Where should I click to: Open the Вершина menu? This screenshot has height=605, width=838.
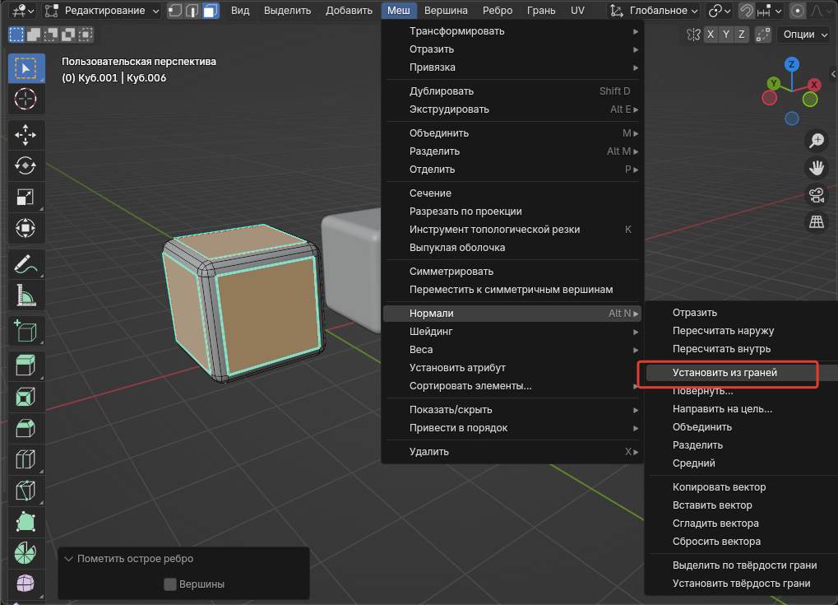446,11
